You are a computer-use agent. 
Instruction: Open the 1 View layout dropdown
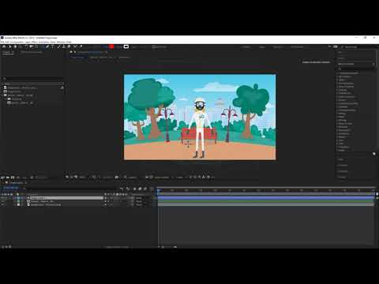tap(180, 177)
